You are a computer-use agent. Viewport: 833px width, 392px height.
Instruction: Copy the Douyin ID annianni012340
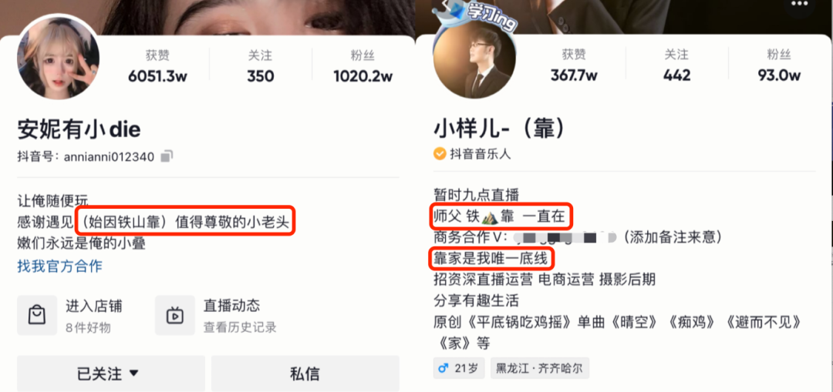tap(167, 157)
